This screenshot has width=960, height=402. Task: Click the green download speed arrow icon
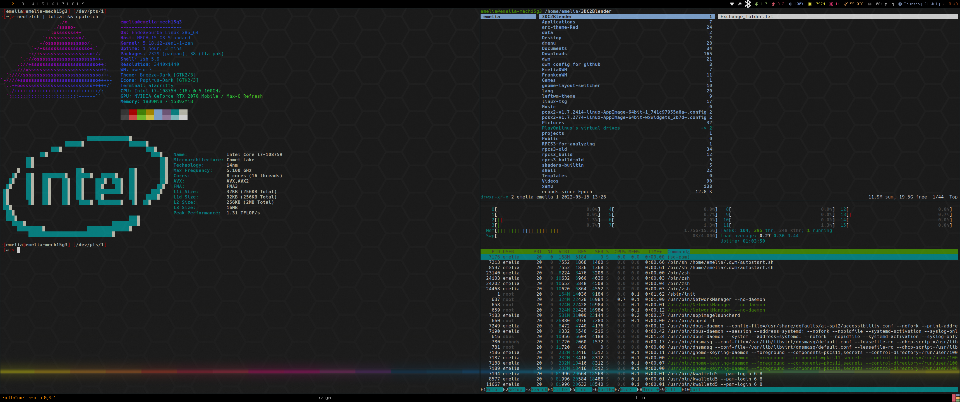(757, 4)
